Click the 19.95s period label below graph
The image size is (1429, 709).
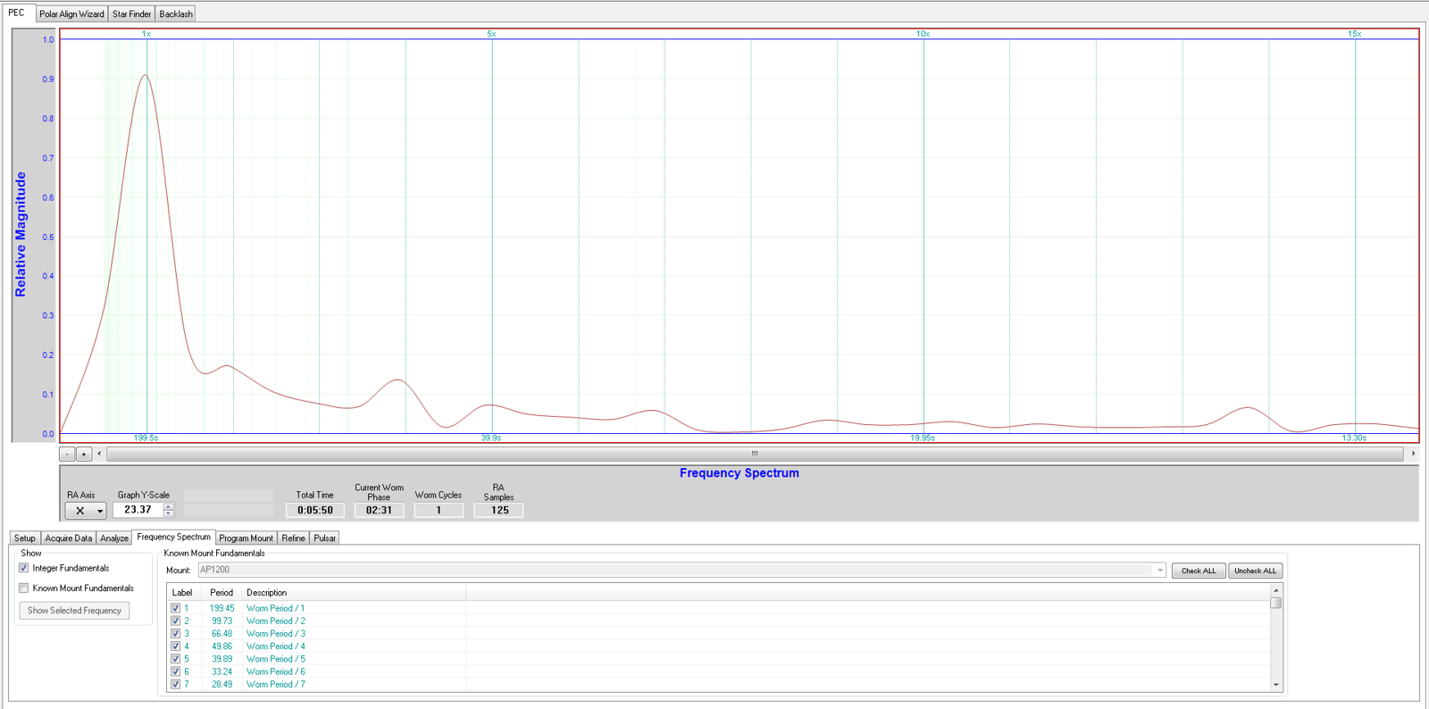(923, 438)
